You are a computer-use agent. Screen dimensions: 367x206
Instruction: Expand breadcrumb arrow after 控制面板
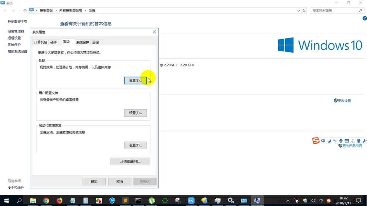[x=56, y=10]
